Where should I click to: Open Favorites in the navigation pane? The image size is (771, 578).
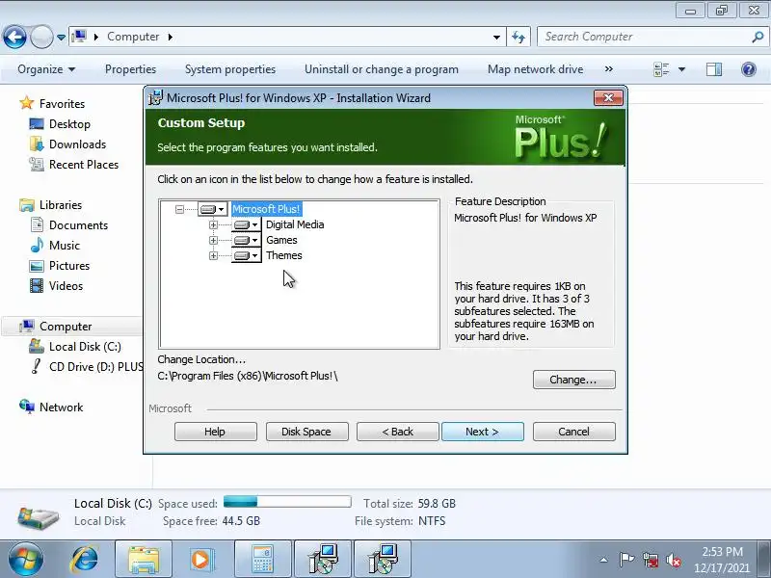62,104
